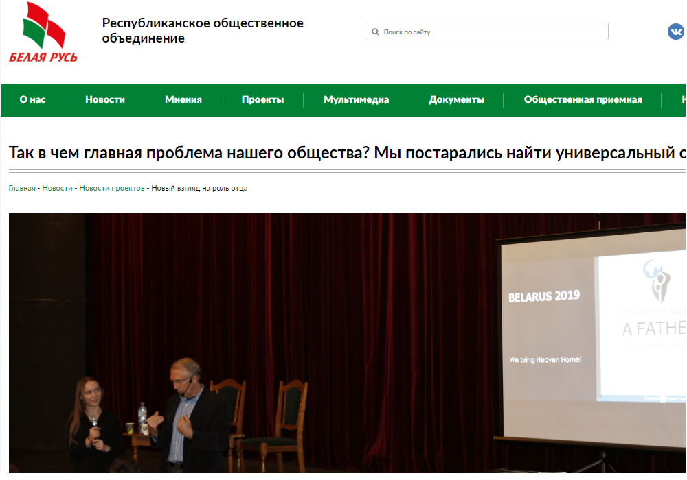Image resolution: width=687 pixels, height=480 pixels.
Task: Click the search magnifier icon
Action: point(375,31)
